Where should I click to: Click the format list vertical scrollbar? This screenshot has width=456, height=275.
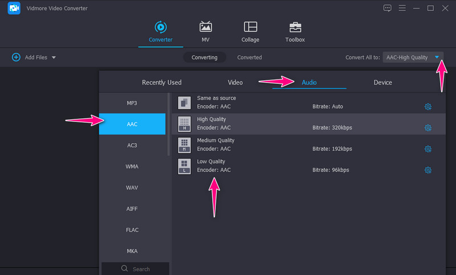pyautogui.click(x=168, y=126)
